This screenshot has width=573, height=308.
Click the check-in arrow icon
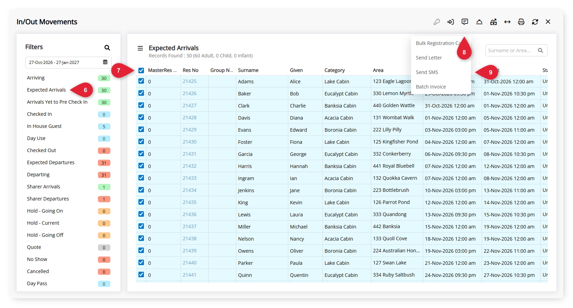tap(451, 22)
